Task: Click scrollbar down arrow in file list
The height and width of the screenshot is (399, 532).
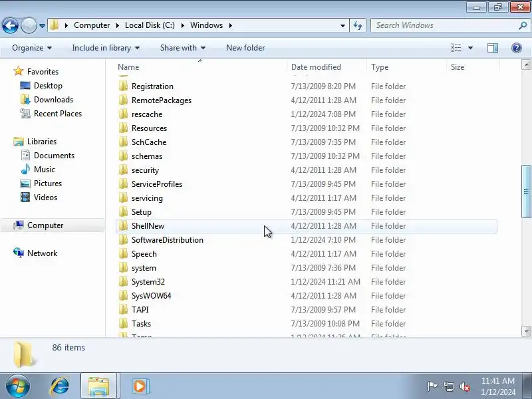Action: point(526,331)
